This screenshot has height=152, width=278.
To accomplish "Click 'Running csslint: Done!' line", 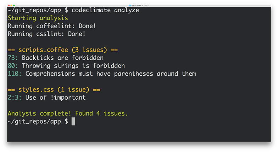I will [46, 34].
